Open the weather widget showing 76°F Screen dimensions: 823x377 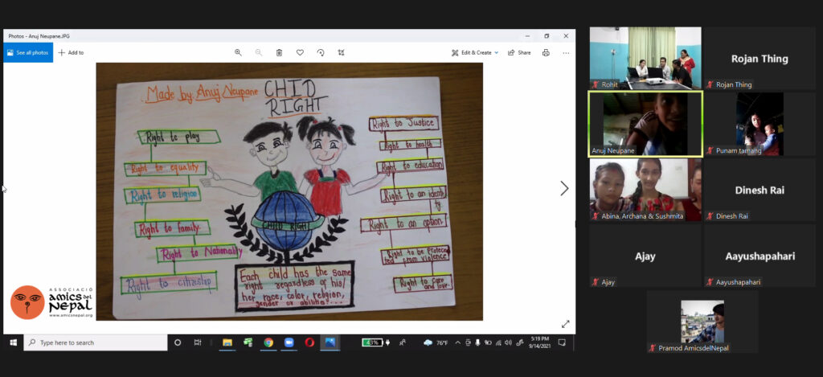pos(436,342)
